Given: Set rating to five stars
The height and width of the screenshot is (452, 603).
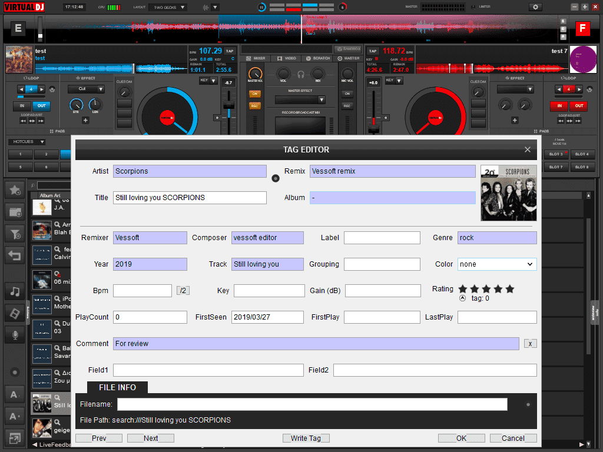Looking at the screenshot, I should click(510, 289).
